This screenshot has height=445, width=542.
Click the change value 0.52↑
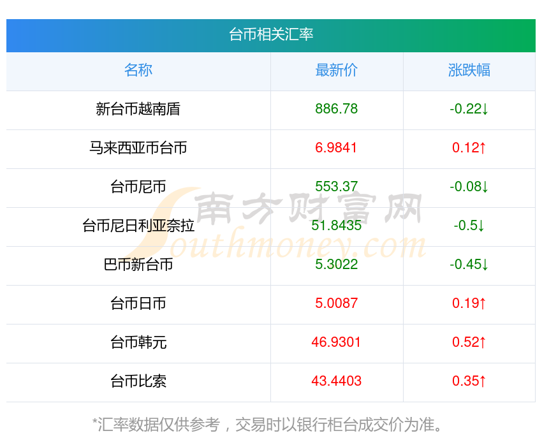(x=469, y=342)
